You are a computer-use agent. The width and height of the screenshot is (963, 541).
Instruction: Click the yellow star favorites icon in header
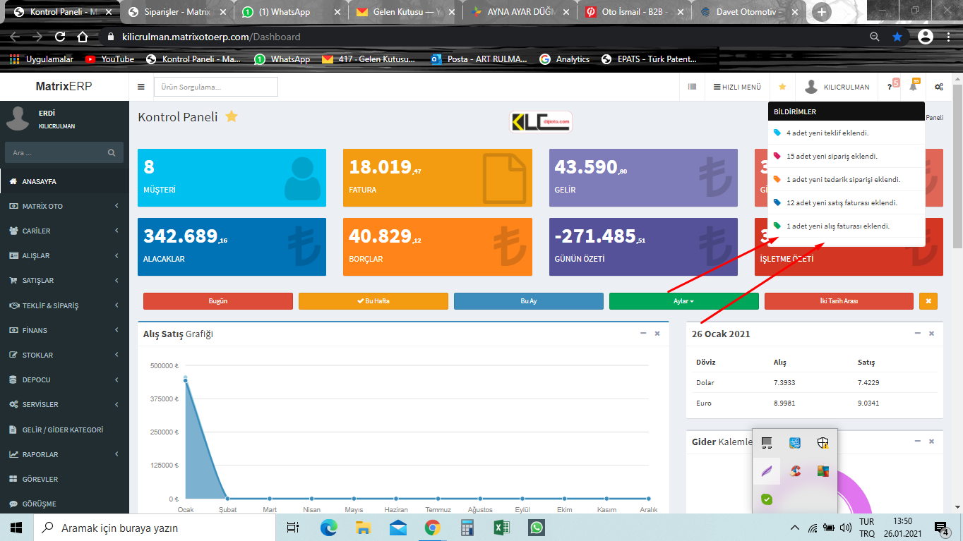pos(782,87)
